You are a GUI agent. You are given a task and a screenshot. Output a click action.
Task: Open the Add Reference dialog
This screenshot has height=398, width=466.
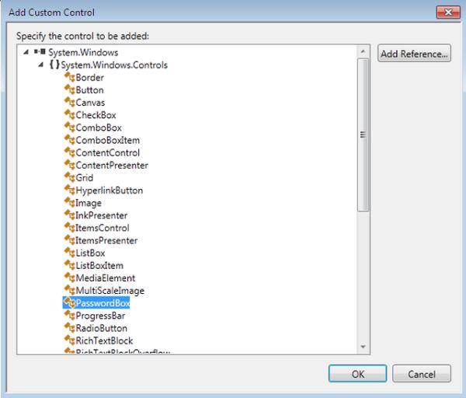pos(414,54)
